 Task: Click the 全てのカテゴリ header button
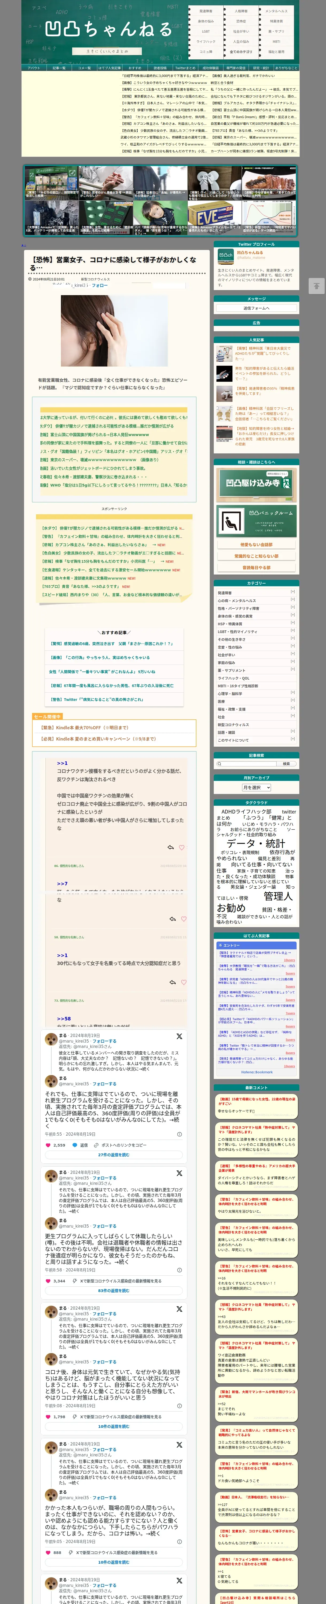click(x=241, y=52)
